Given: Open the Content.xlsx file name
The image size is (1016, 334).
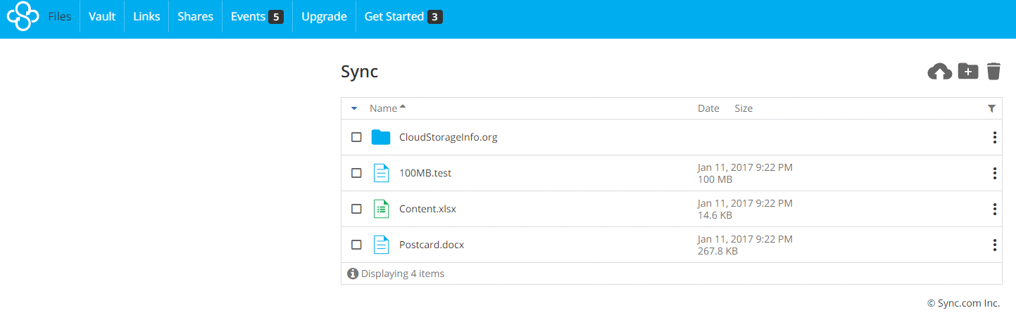Looking at the screenshot, I should click(427, 209).
